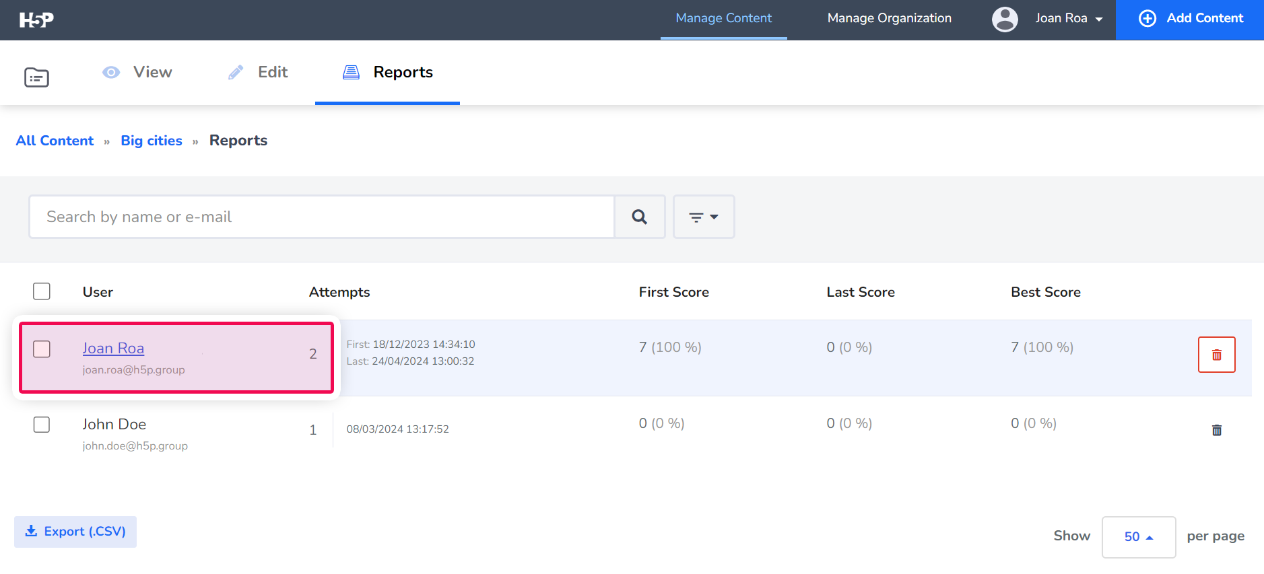Delete John Doe's report with trash icon

tap(1216, 430)
